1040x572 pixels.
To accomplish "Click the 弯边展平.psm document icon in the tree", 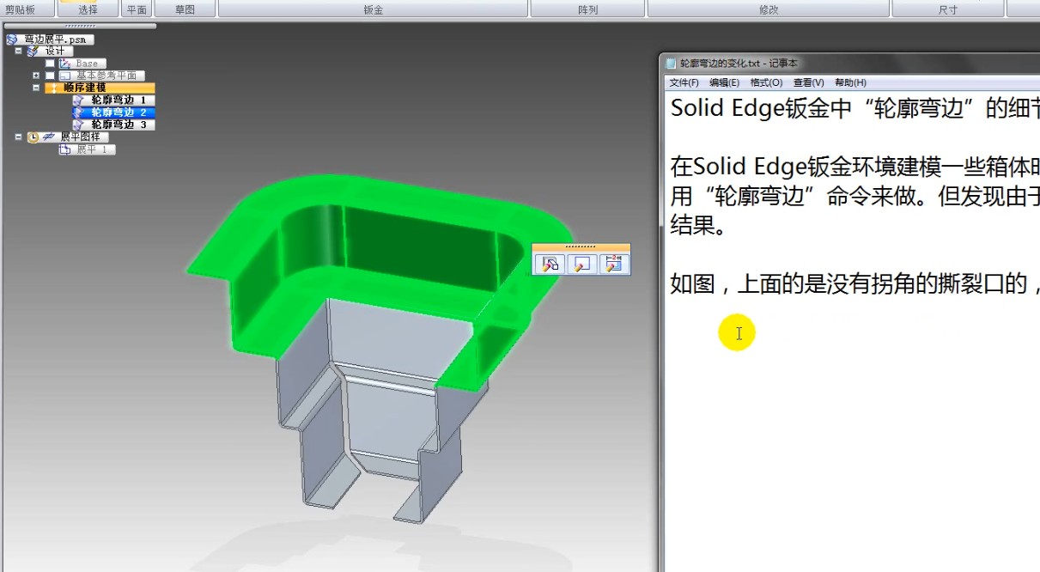I will coord(12,40).
